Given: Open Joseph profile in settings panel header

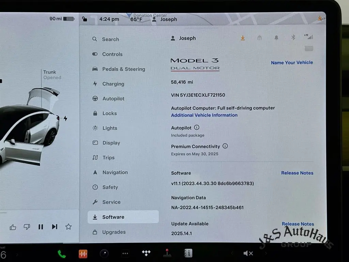Looking at the screenshot, I should point(183,38).
